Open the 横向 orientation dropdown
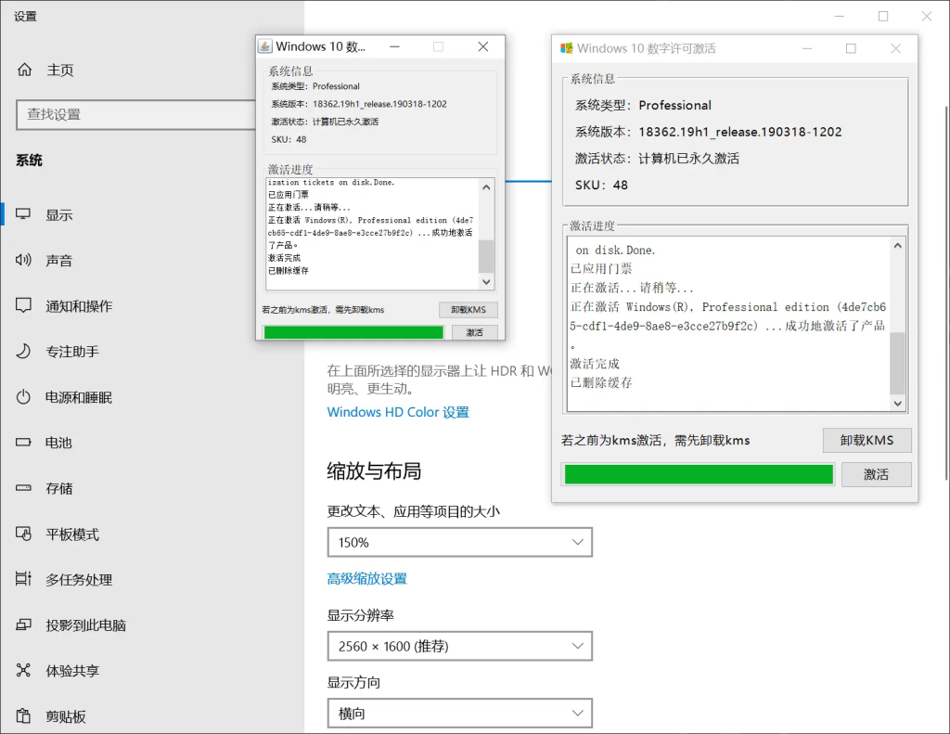This screenshot has height=734, width=950. coord(460,714)
